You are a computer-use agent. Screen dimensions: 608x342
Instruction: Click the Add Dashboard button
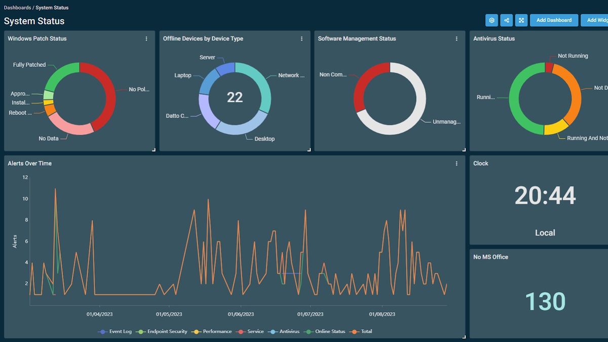554,20
